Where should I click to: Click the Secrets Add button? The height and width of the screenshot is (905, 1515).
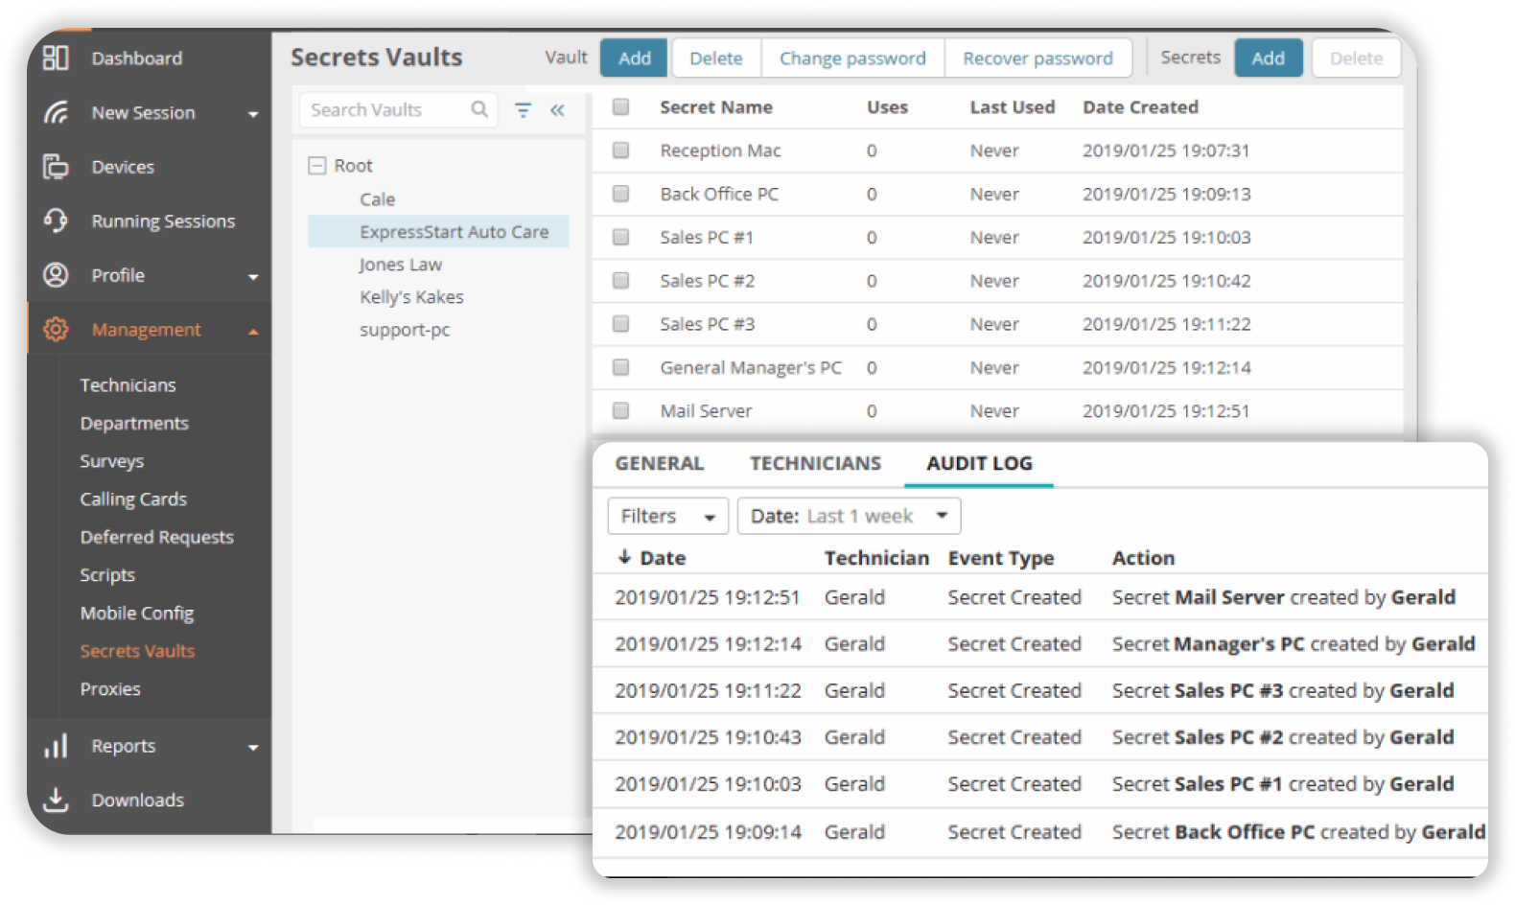tap(1268, 58)
